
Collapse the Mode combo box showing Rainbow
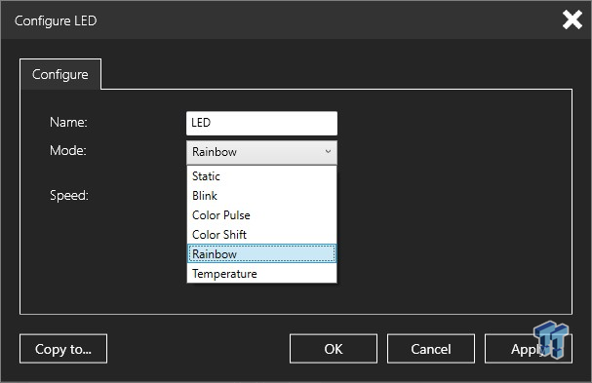(261, 152)
